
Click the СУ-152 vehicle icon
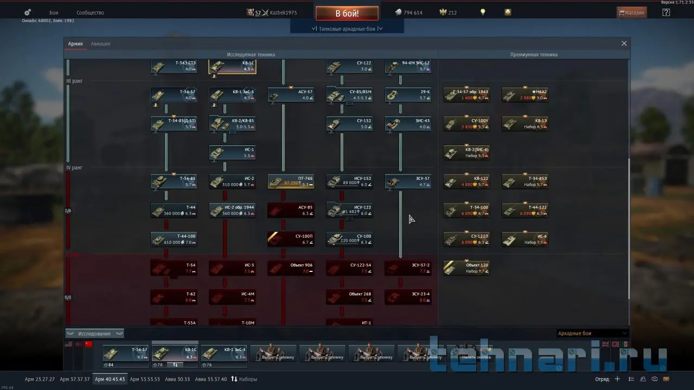coord(335,124)
